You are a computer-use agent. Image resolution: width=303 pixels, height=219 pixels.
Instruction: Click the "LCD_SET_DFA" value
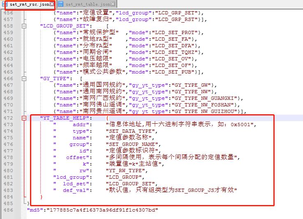173,46
